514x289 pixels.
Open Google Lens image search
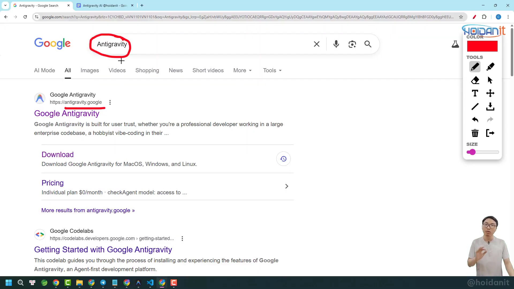(352, 44)
